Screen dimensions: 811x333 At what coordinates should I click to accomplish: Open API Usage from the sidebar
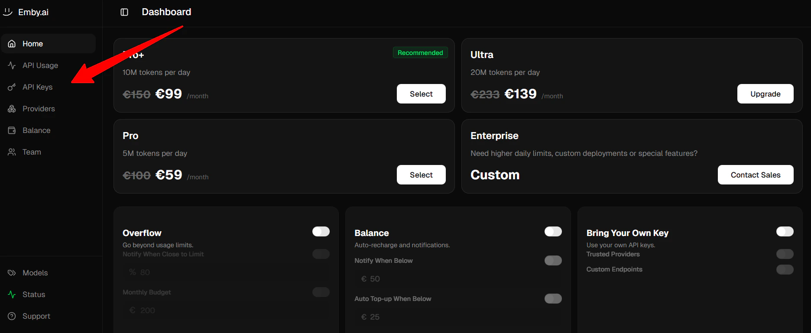[40, 65]
